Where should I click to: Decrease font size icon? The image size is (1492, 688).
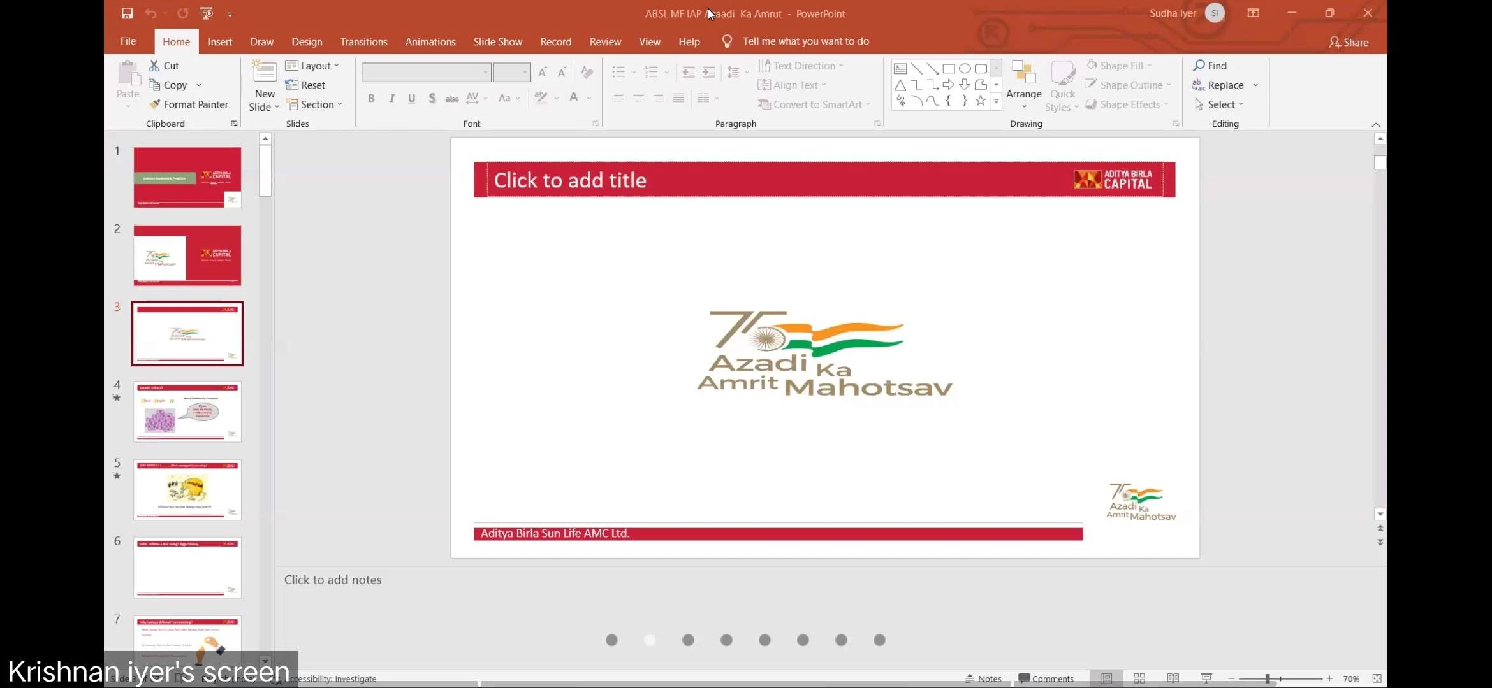click(562, 72)
